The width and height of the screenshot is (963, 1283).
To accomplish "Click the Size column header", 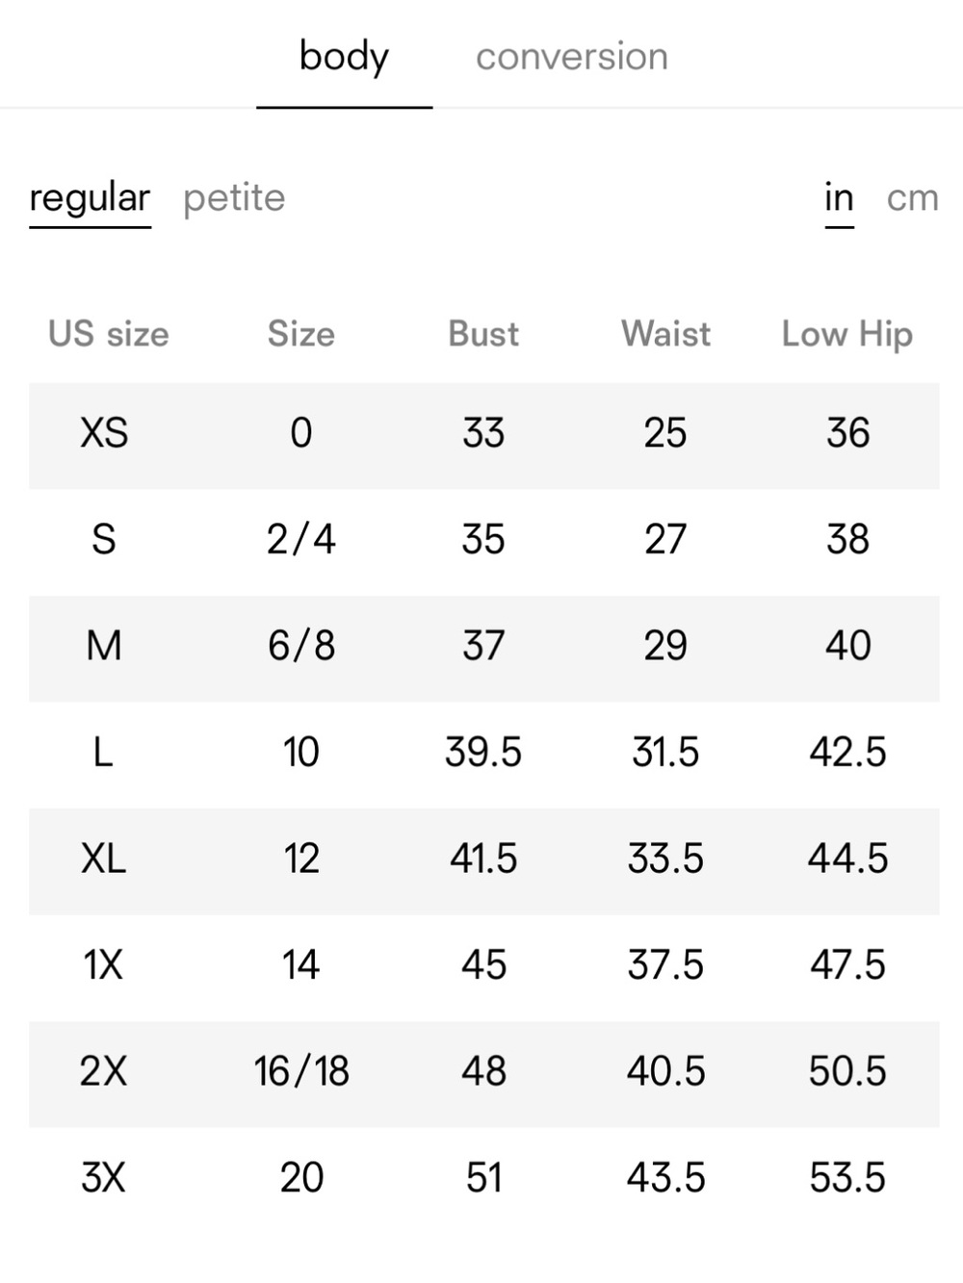I will pos(301,334).
